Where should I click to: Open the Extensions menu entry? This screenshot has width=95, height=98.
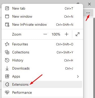coord(42,84)
